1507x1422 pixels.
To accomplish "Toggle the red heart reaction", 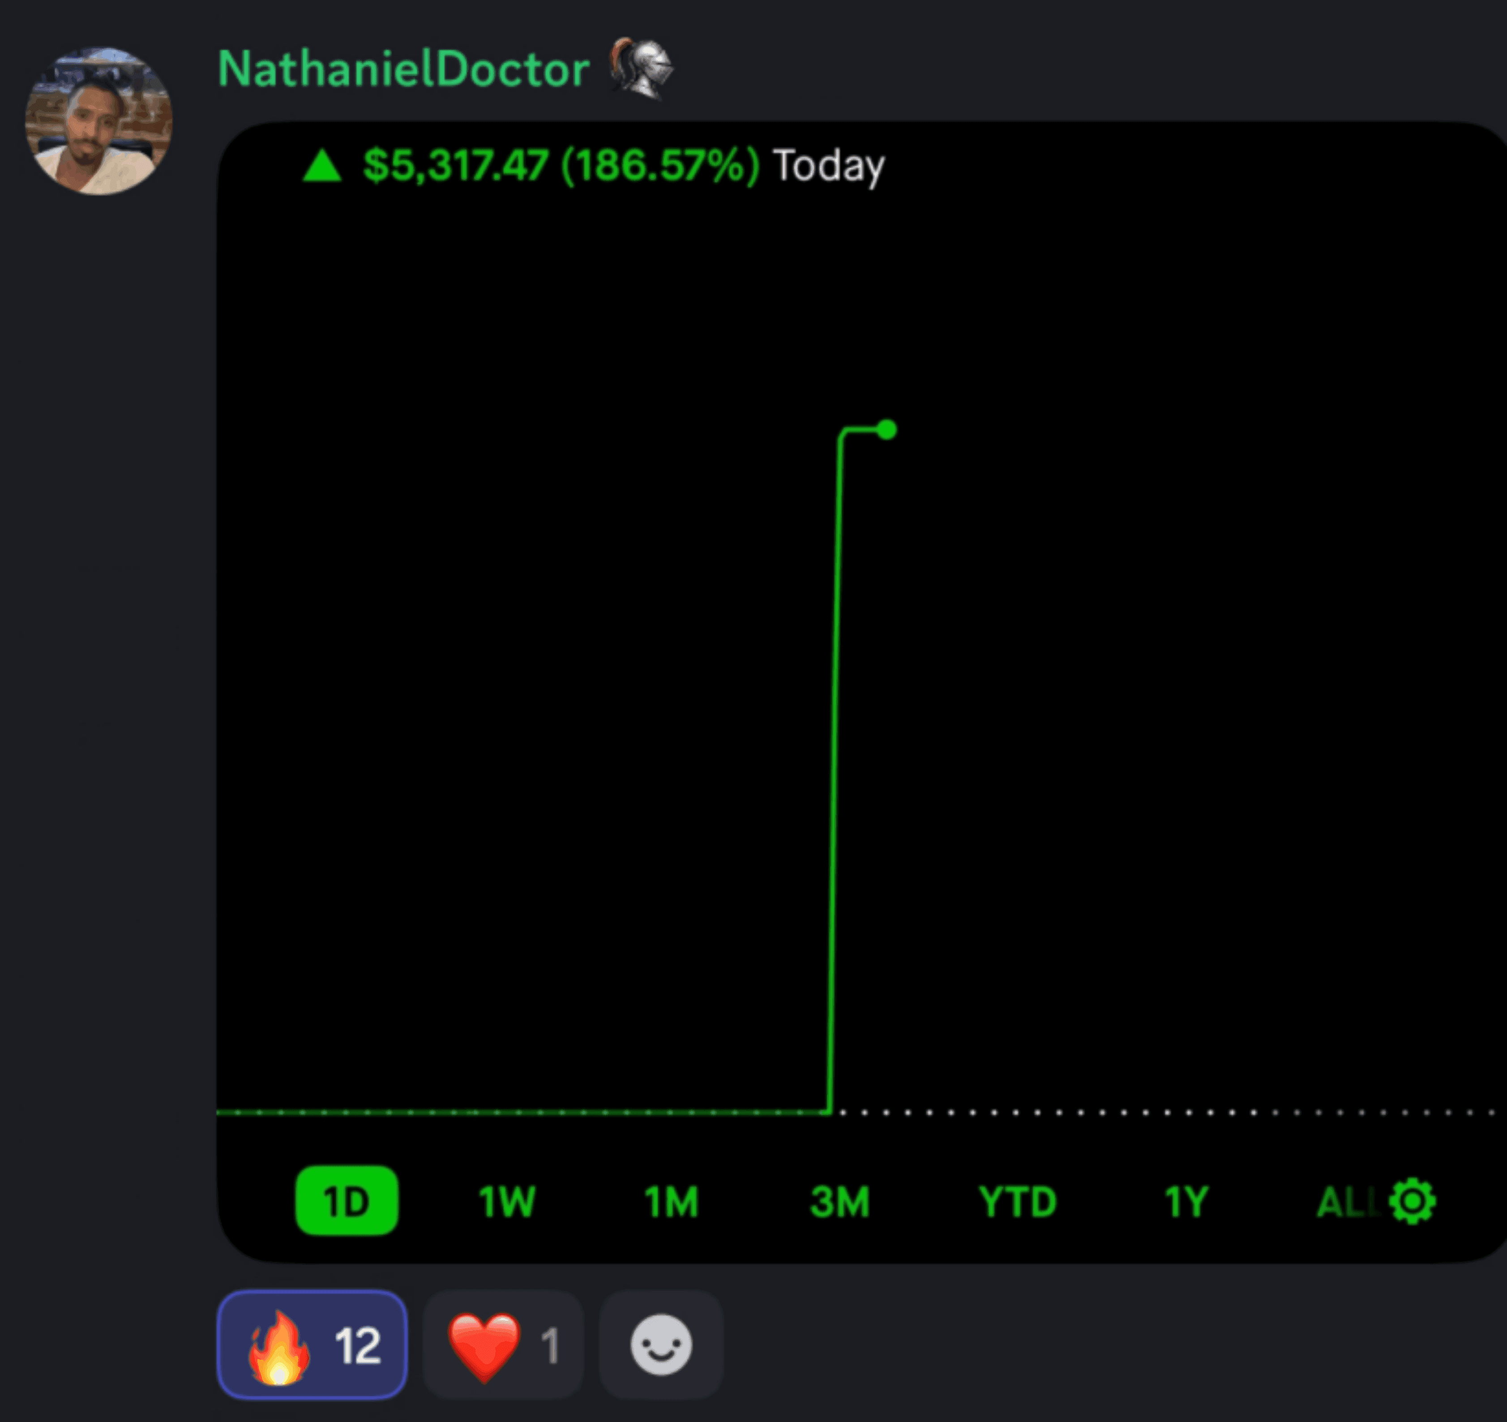I will [503, 1344].
